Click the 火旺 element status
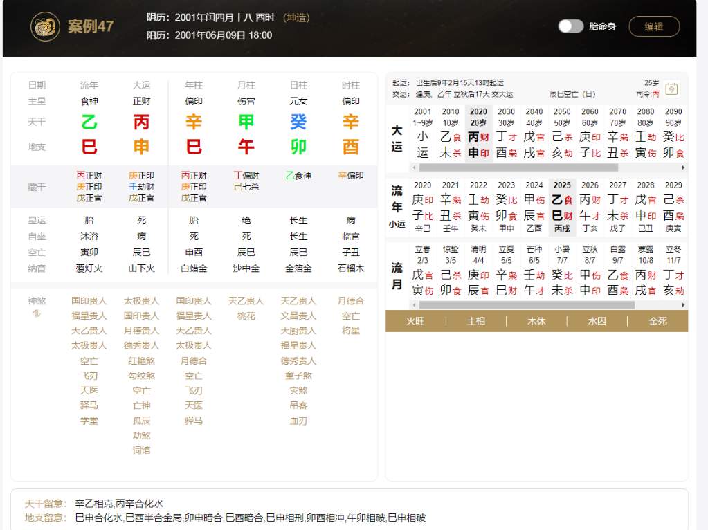 (415, 321)
